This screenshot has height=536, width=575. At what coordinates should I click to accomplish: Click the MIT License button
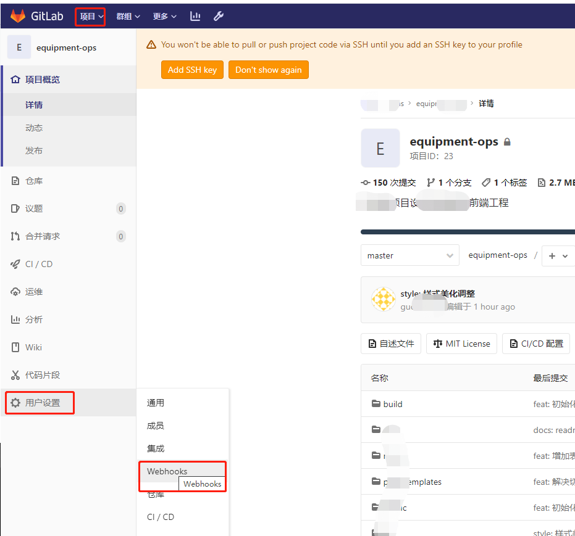[x=461, y=344]
